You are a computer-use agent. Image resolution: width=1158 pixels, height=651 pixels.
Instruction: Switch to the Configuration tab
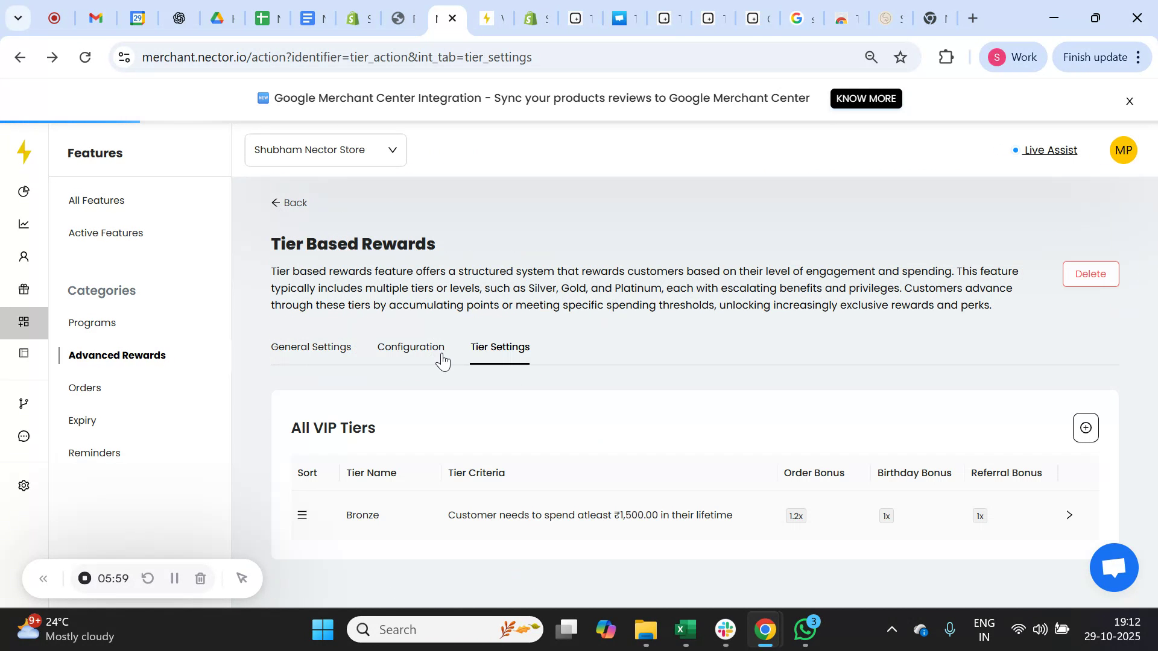click(x=411, y=347)
